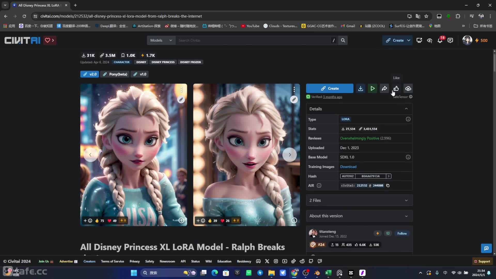Click the Civitai logo

(x=22, y=40)
